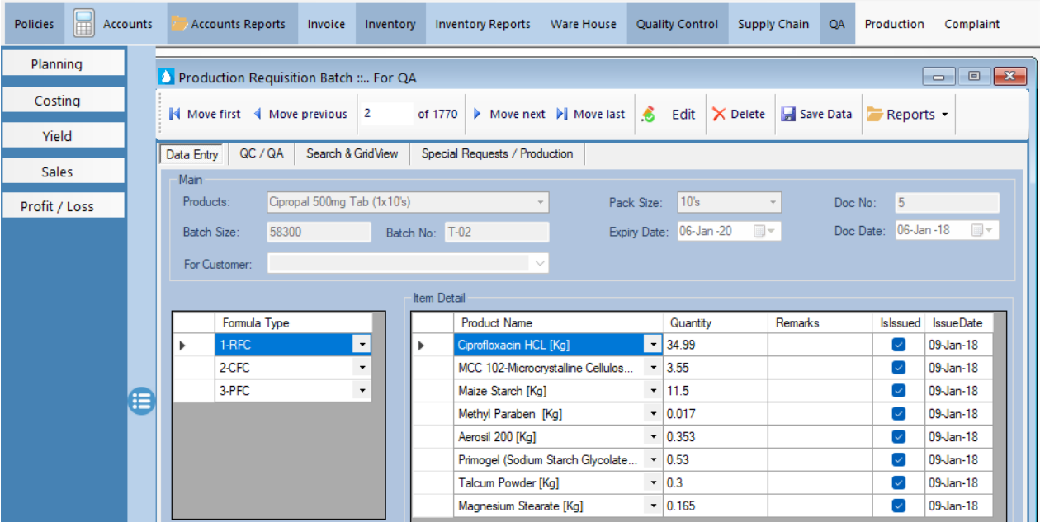Click the Edit record icon
Image resolution: width=1040 pixels, height=522 pixels.
click(649, 115)
